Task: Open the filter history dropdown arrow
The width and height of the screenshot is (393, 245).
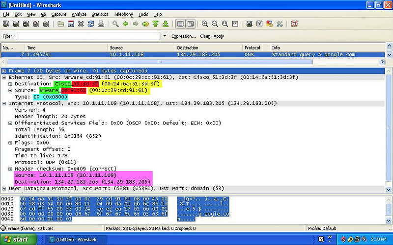Action: point(165,36)
